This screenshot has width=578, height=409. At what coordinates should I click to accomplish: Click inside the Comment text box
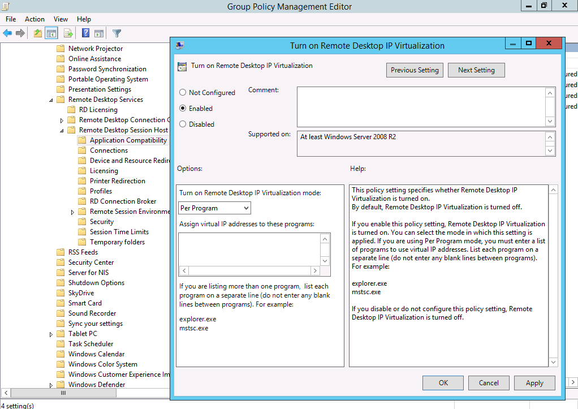click(421, 107)
